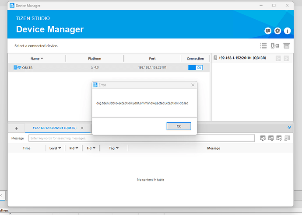Click the Device Manager title bar app icon
This screenshot has height=215, width=302.
[x=12, y=6]
